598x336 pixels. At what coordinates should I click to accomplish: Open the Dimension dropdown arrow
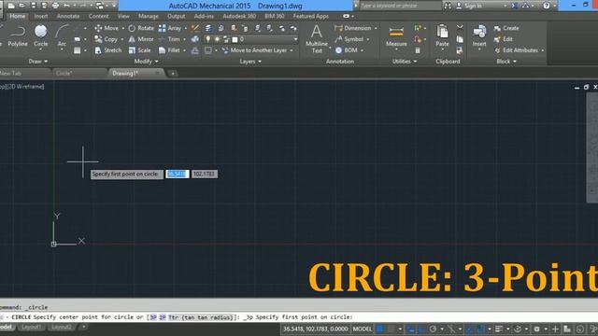tap(376, 28)
